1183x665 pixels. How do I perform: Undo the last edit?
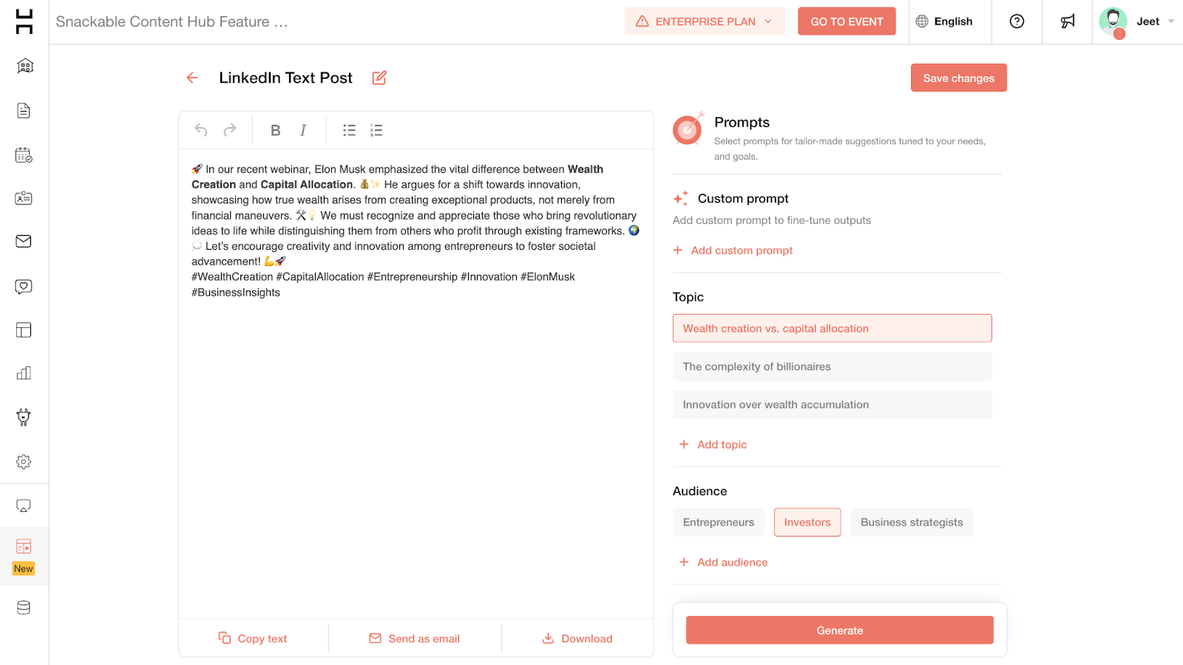click(x=201, y=130)
